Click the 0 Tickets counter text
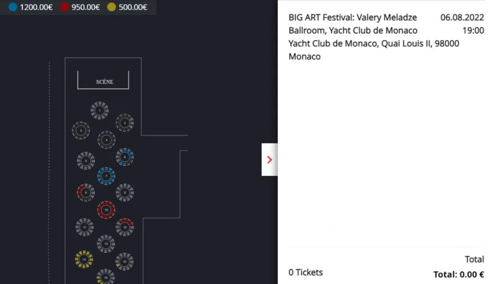This screenshot has height=284, width=494. tap(305, 272)
